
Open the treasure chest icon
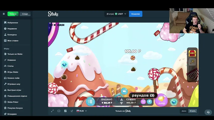[x=192, y=53]
